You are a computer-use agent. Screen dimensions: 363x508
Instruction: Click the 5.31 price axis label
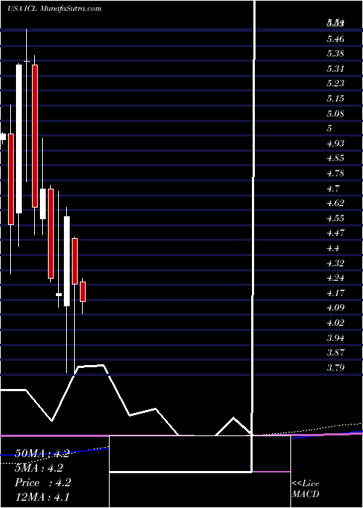[335, 69]
